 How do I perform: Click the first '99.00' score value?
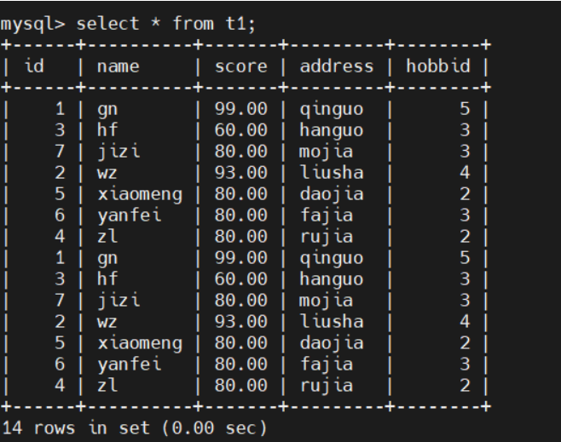pyautogui.click(x=240, y=108)
